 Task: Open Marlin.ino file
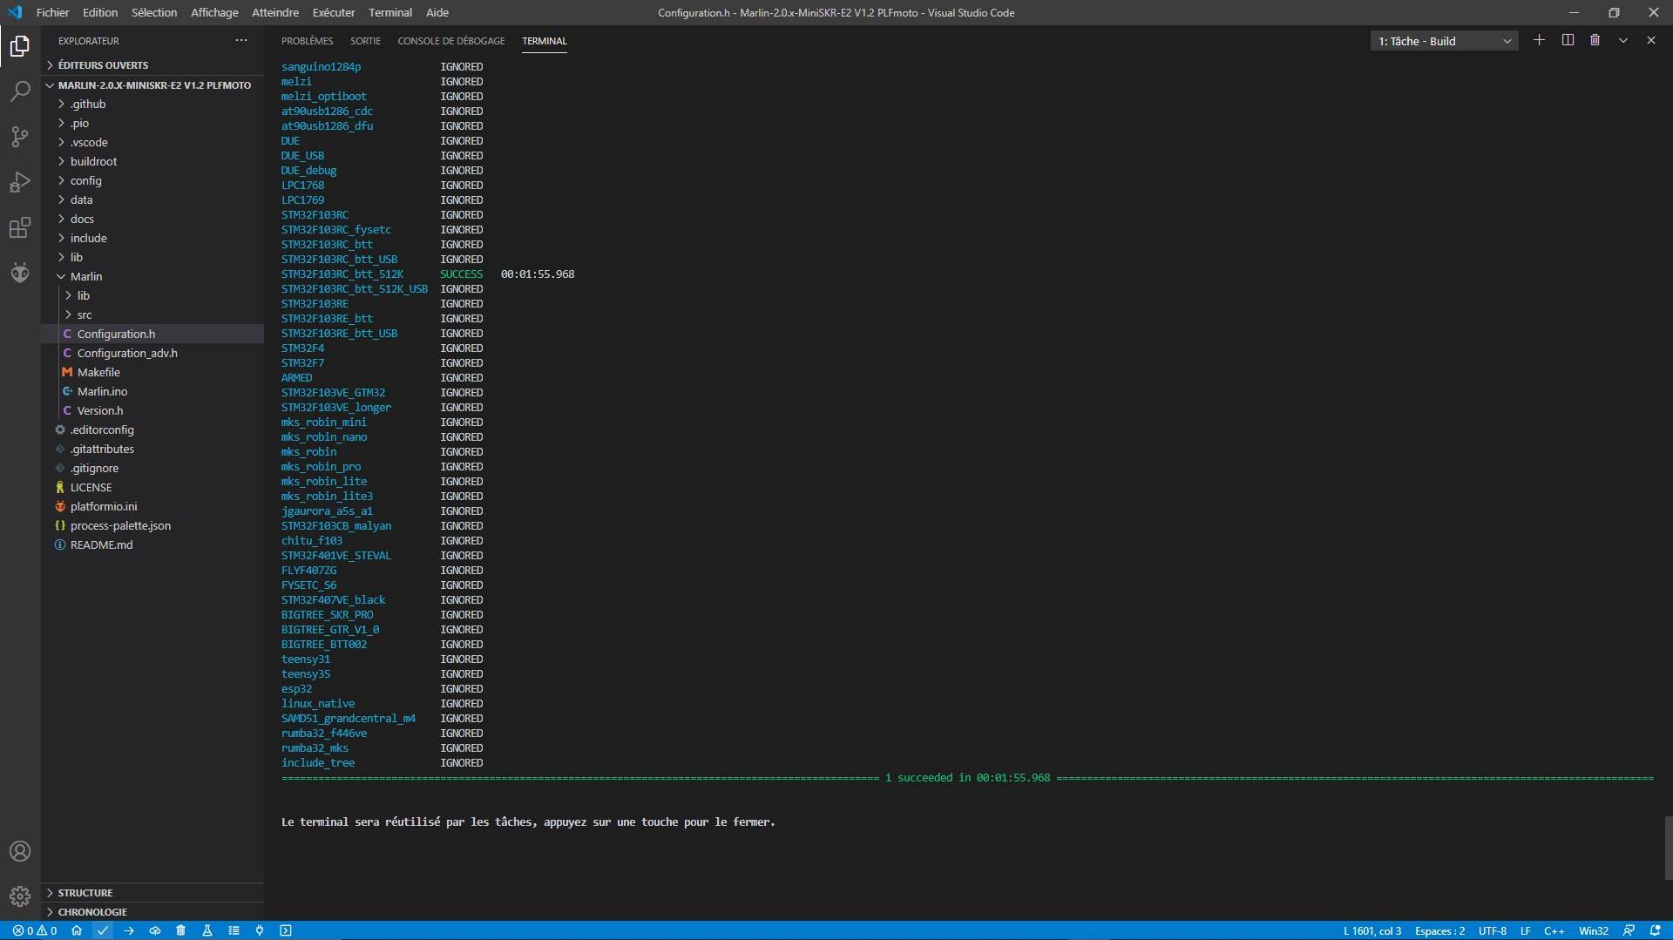click(152, 391)
